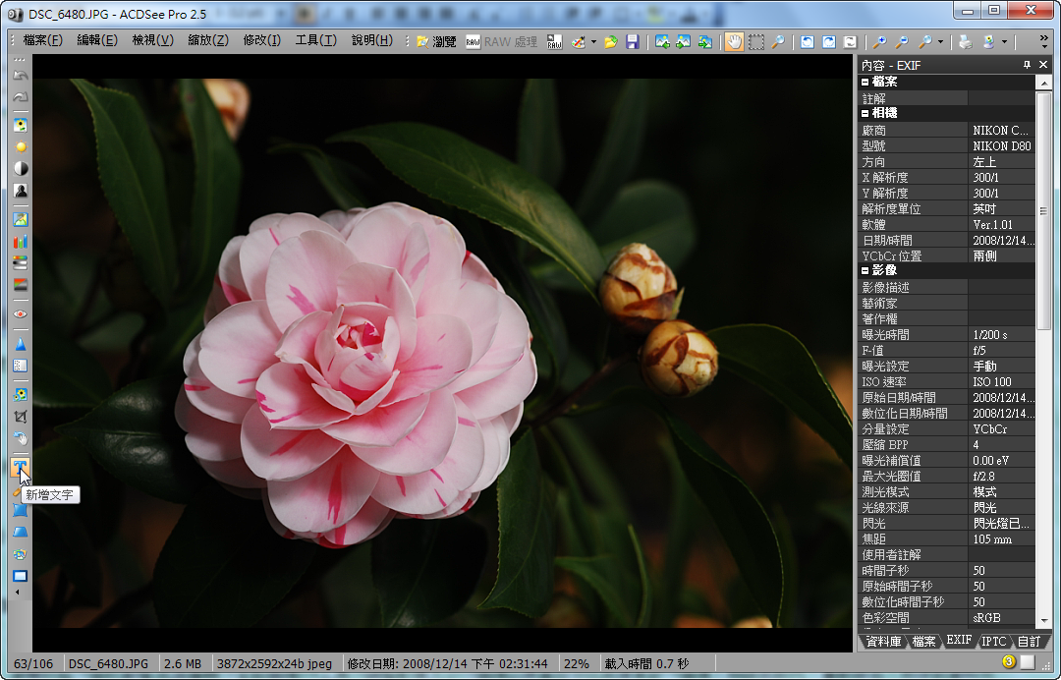The width and height of the screenshot is (1061, 680).
Task: Collapse the 檔案 section in EXIF panel
Action: tap(866, 82)
